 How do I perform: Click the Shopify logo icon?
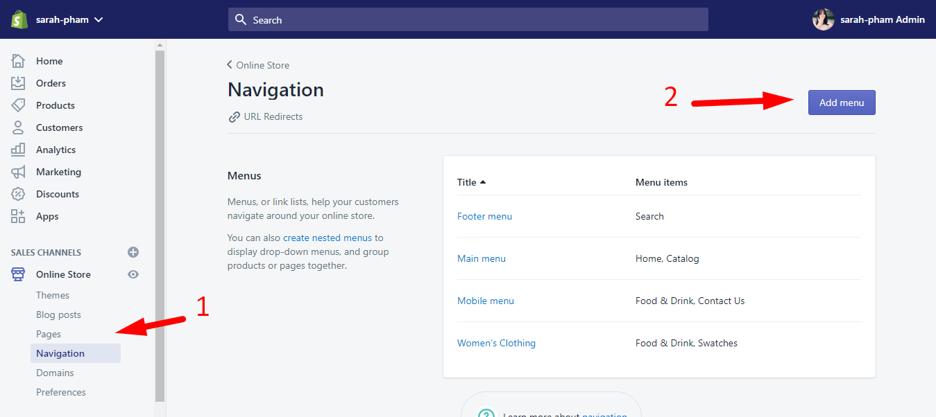[x=19, y=19]
